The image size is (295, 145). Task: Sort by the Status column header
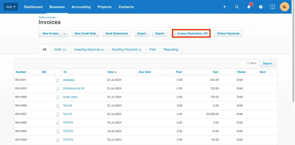click(x=241, y=72)
